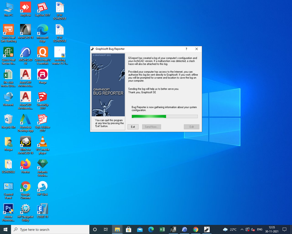Open the Start menu
This screenshot has height=234, width=292.
[x=5, y=229]
